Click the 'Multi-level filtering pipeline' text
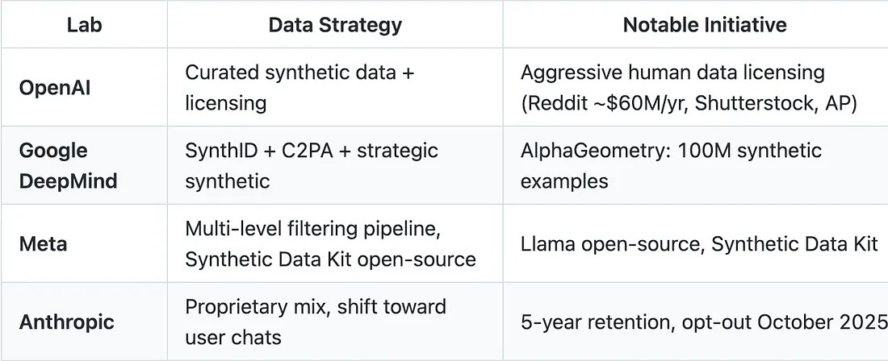Screen dimensions: 888x361 (312, 229)
